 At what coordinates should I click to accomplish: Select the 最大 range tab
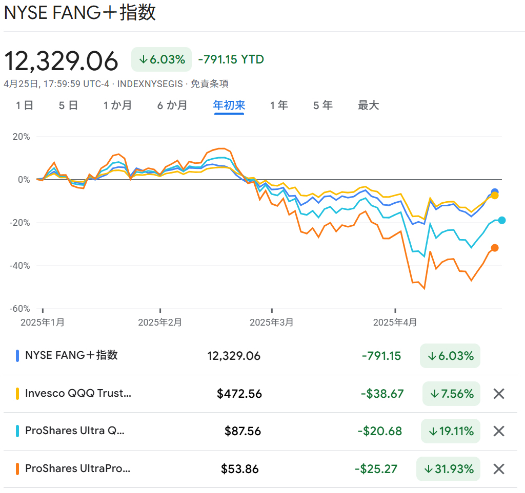[368, 105]
